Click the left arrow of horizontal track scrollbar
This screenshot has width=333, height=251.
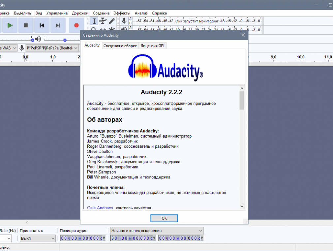27,222
